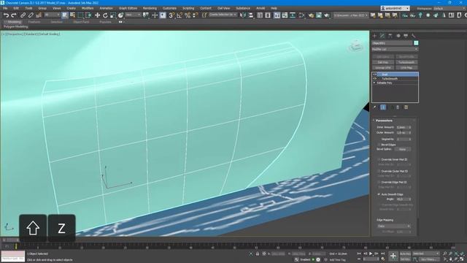Switch to the Freeform ribbon tab
Image resolution: width=467 pixels, height=263 pixels.
pos(34,22)
